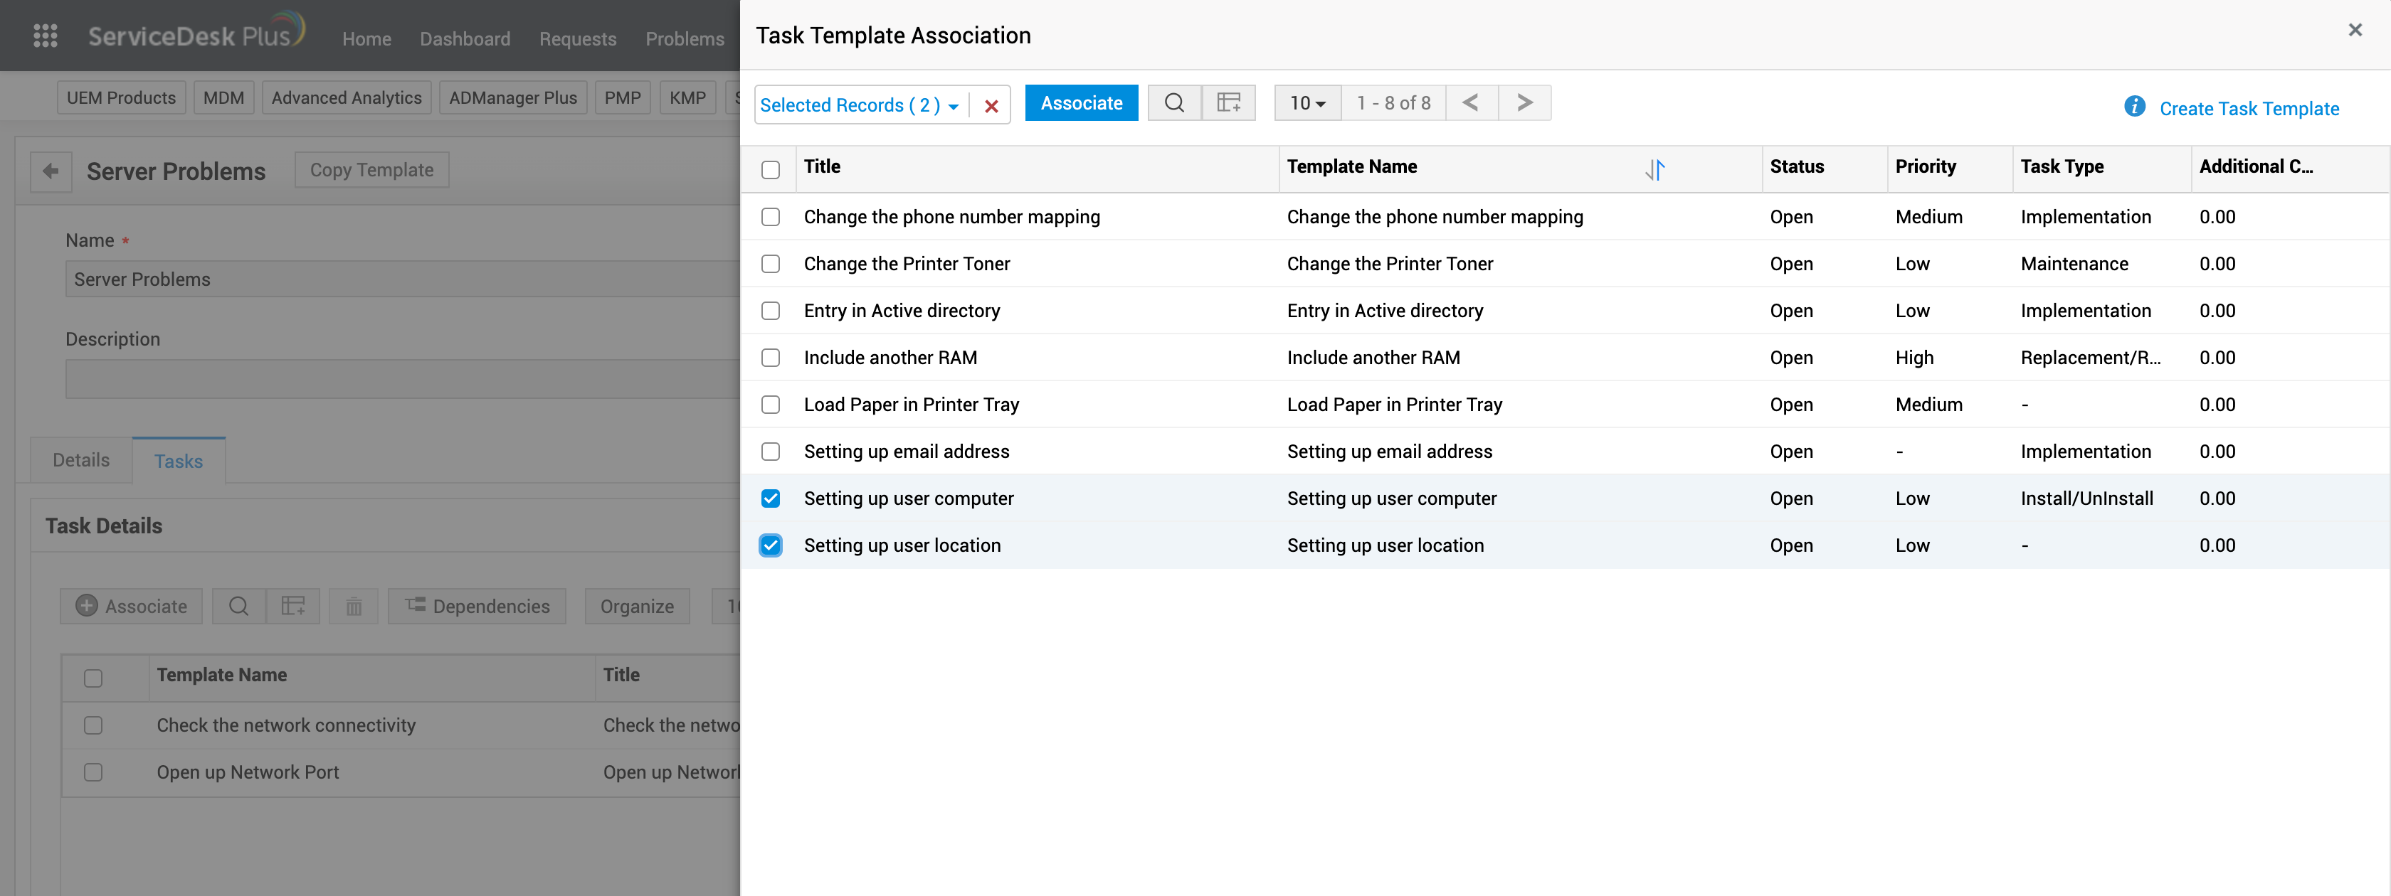Viewport: 2391px width, 896px height.
Task: Click ServiceDesk Plus logo
Action: click(x=196, y=33)
